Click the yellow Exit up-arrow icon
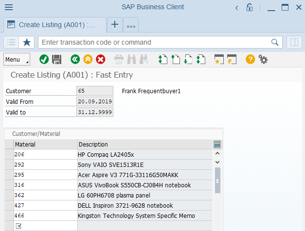Image resolution: width=305 pixels, height=231 pixels. click(88, 59)
